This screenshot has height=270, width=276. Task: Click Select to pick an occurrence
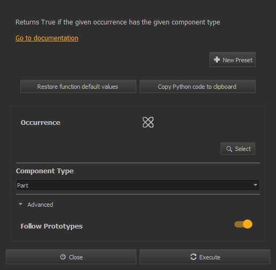(x=238, y=149)
